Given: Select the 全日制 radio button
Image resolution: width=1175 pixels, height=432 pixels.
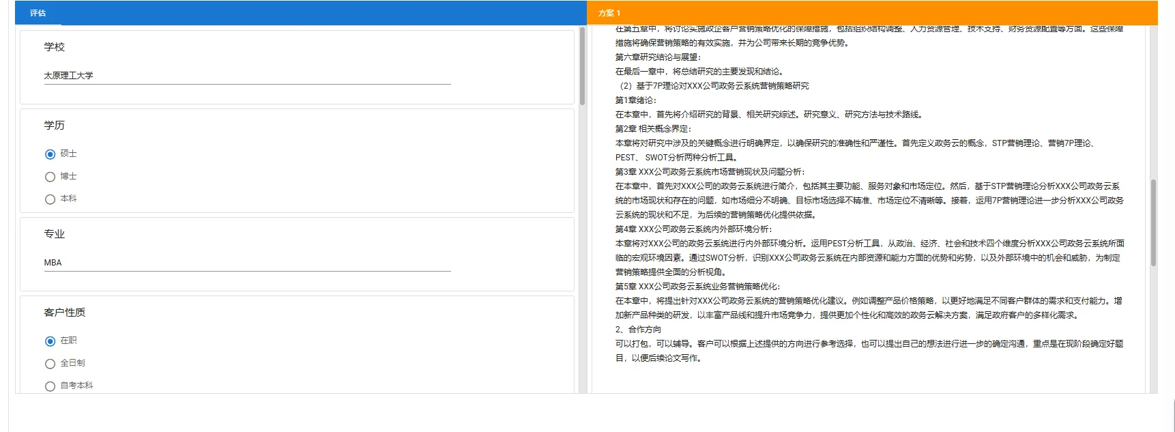Looking at the screenshot, I should 50,364.
